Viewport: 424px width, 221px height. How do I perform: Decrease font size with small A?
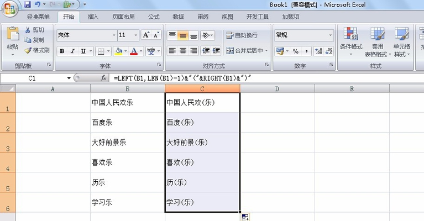[156, 35]
